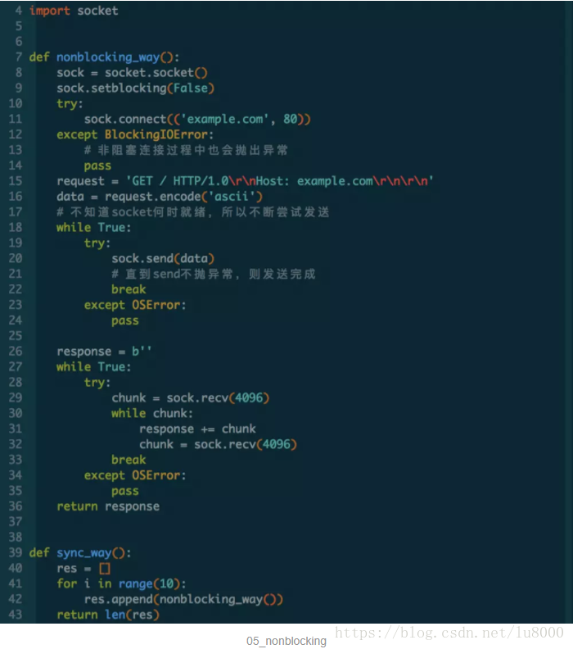Screen dimensions: 573x649
Task: Click line number 27 in the gutter
Action: point(16,367)
